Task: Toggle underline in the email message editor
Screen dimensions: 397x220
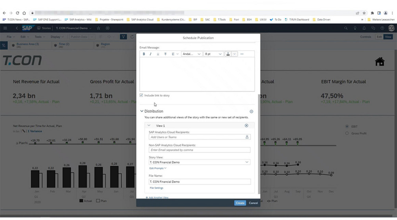Action: 158,54
